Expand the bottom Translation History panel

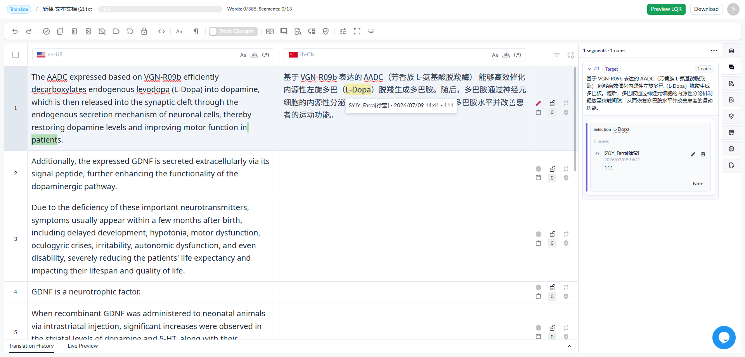[569, 346]
